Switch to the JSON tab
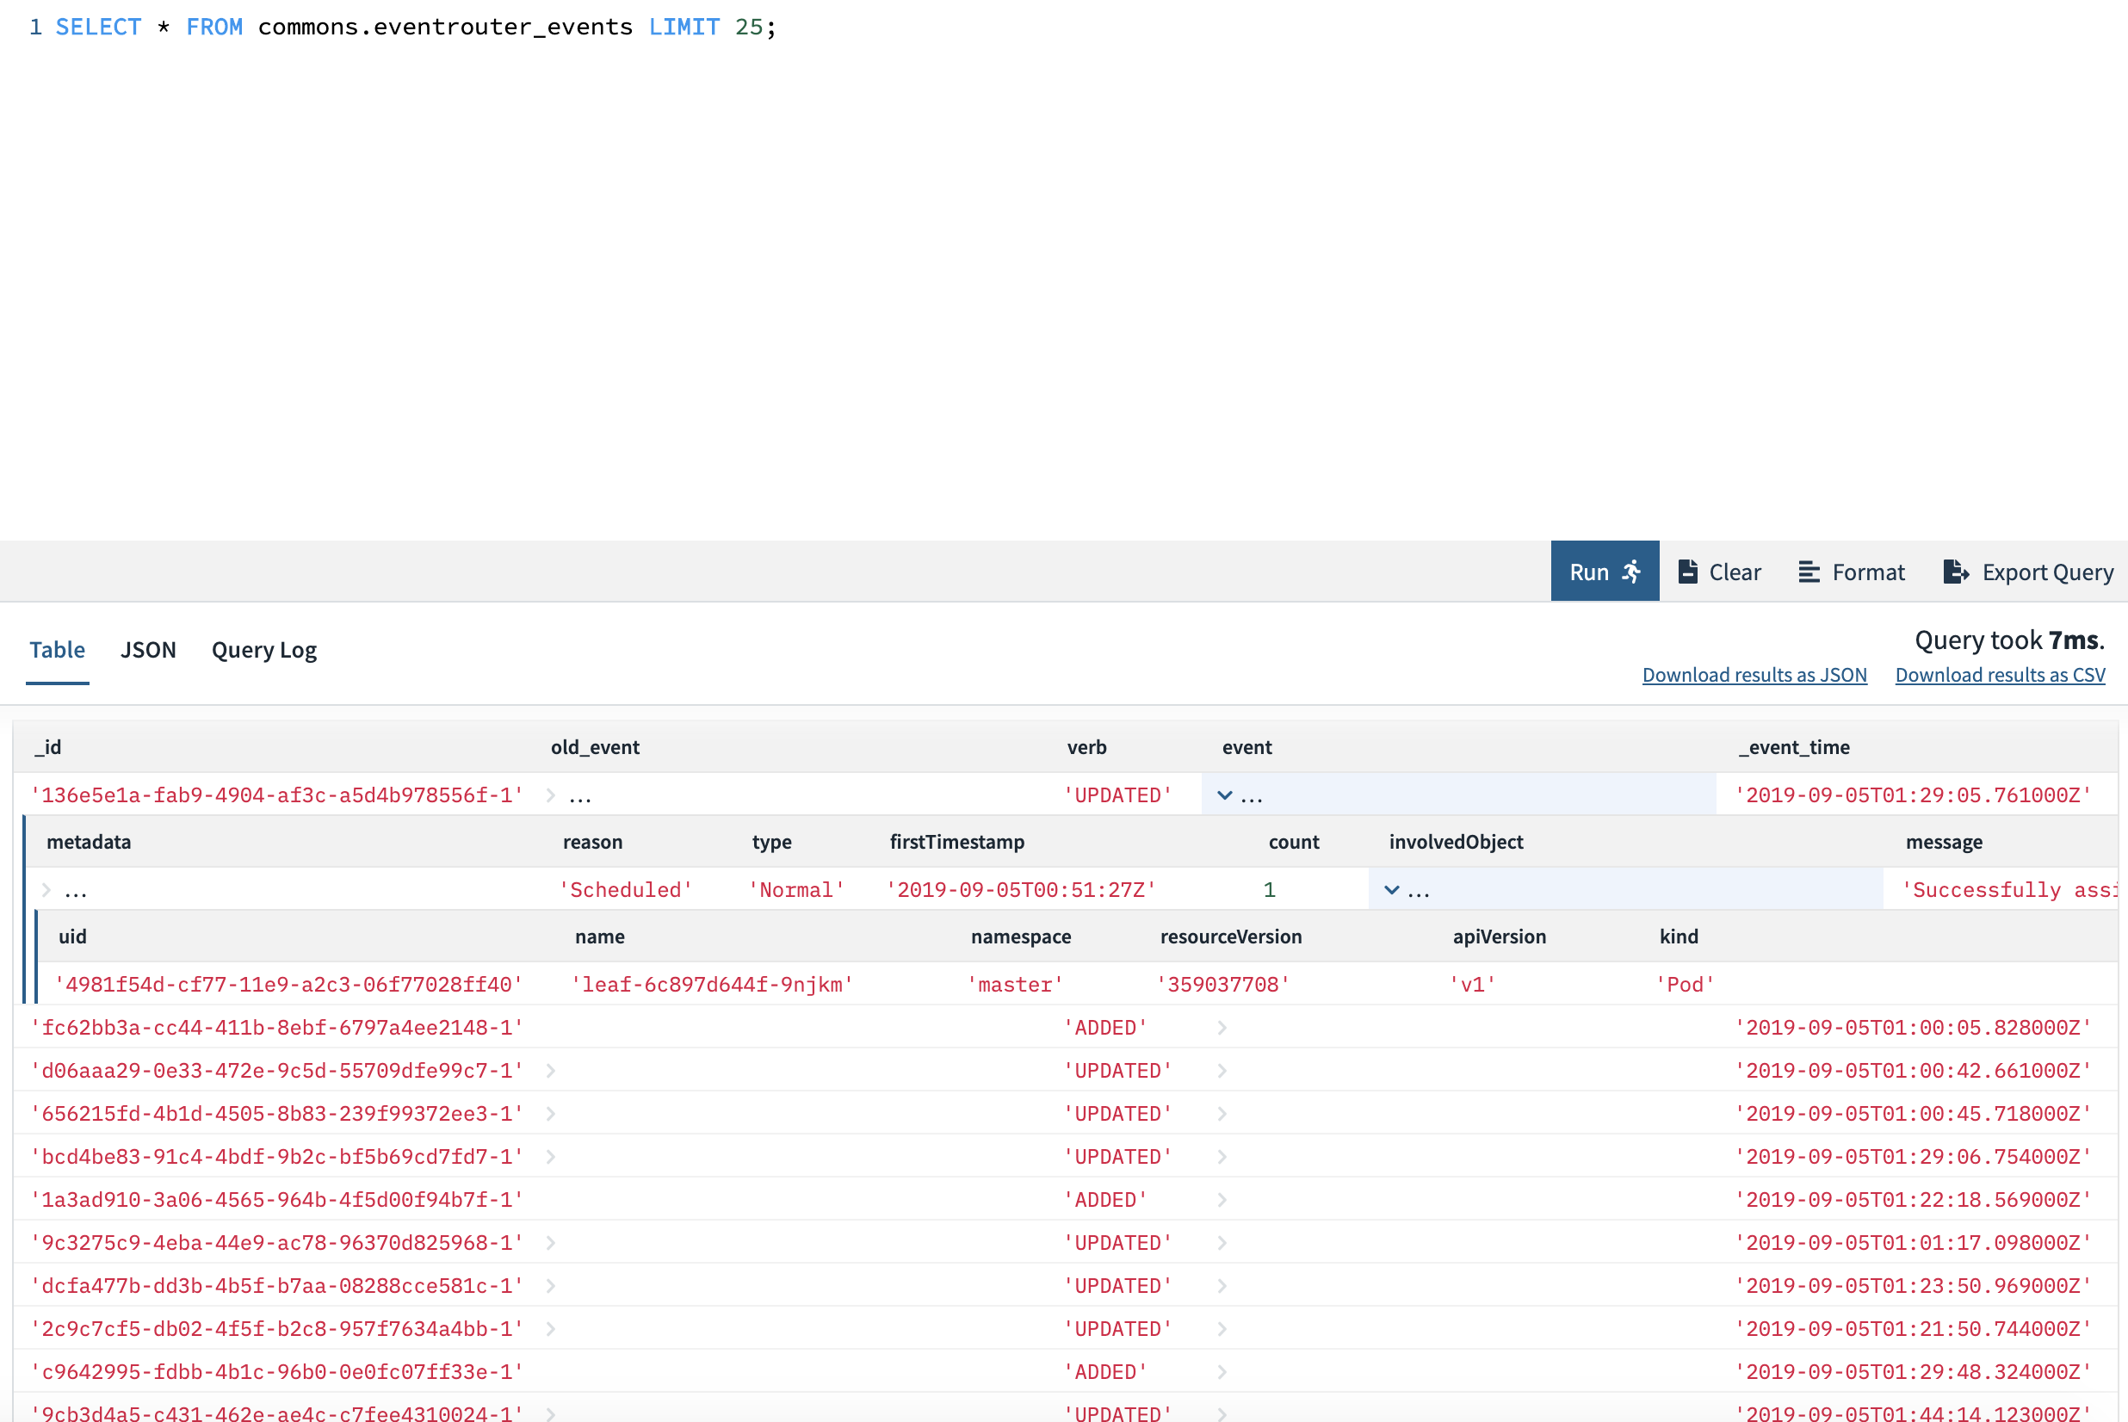The width and height of the screenshot is (2128, 1422). (149, 649)
